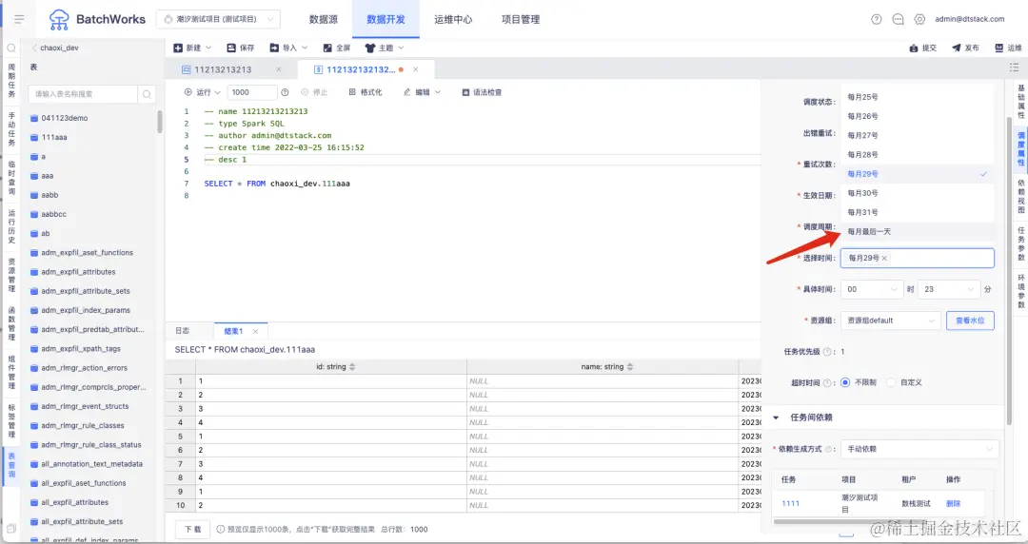Click the table name search field

[83, 94]
